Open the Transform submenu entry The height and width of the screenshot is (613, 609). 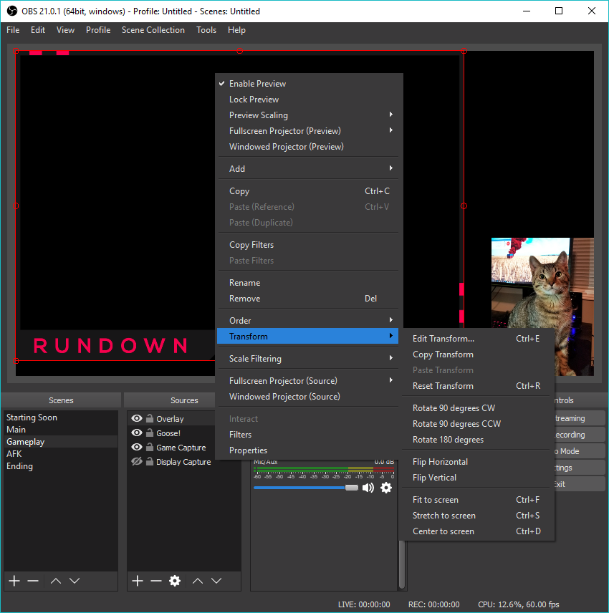[307, 336]
